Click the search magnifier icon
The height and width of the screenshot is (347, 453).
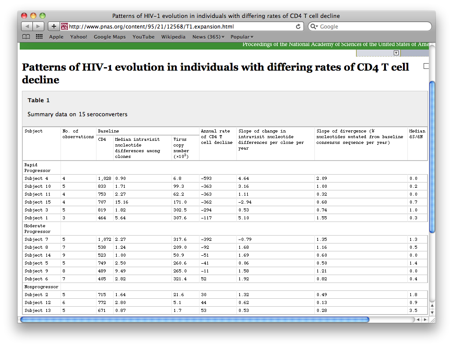click(x=314, y=26)
